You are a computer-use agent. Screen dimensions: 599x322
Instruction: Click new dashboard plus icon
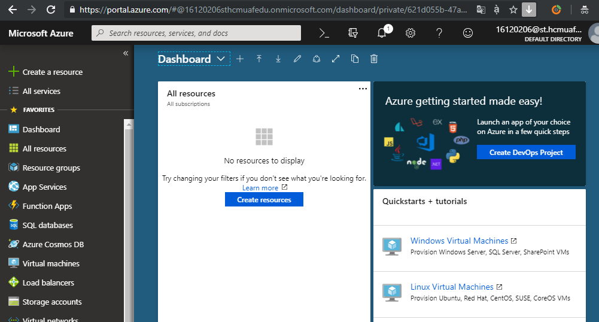(x=240, y=59)
